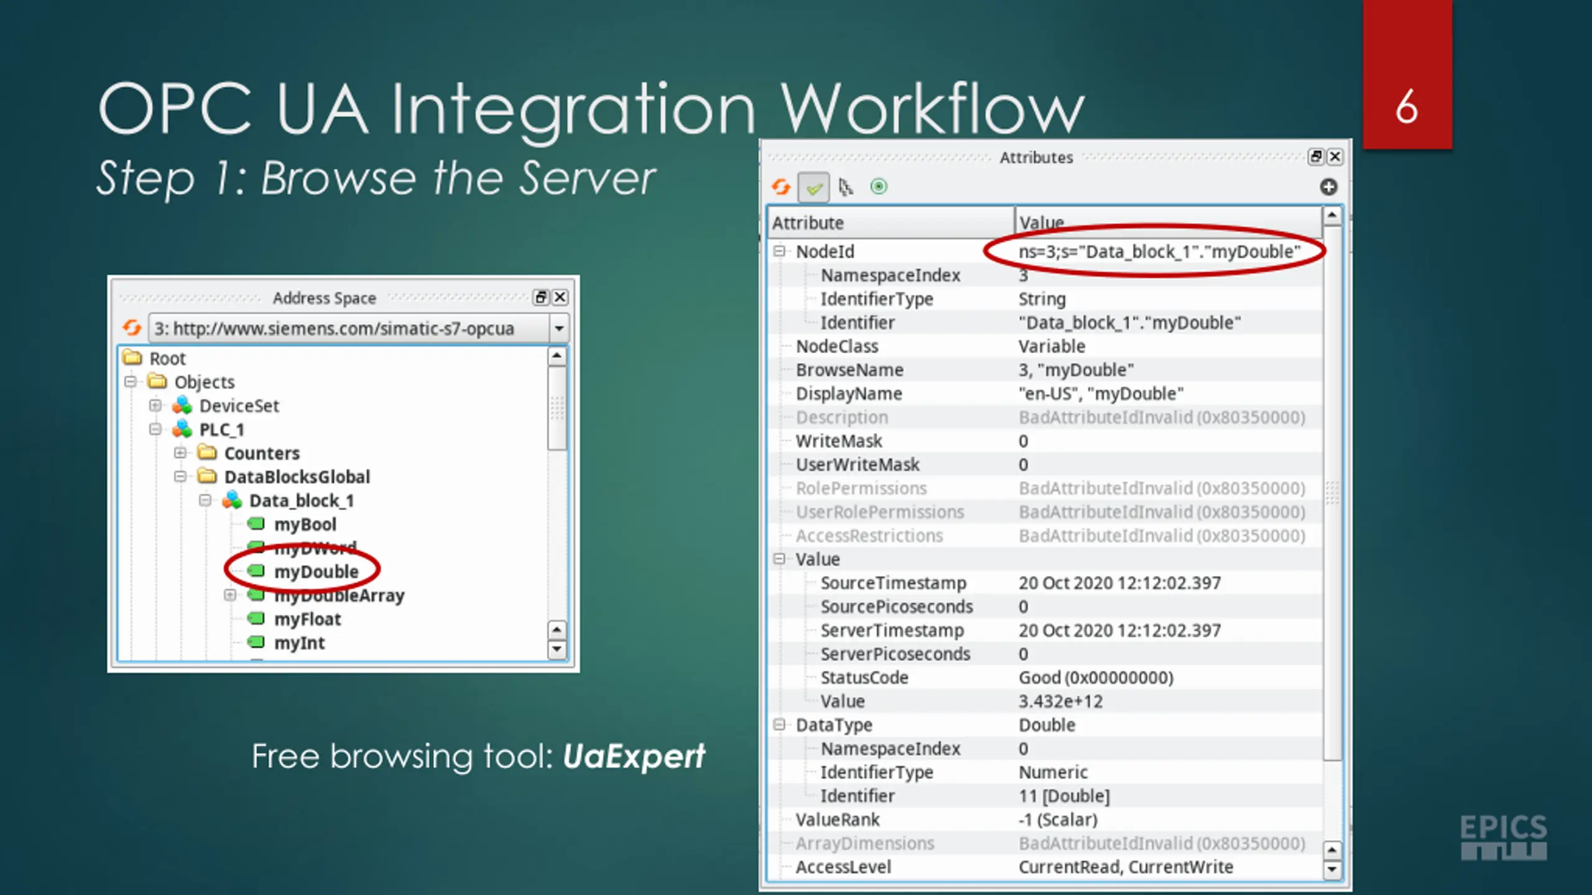Toggle the green checkmark button in Attributes
The height and width of the screenshot is (895, 1592).
813,186
